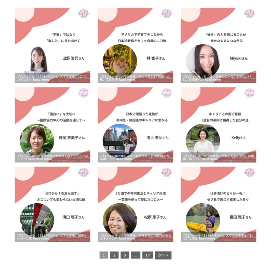Click 次へ next page button
Image resolution: width=271 pixels, height=265 pixels.
tap(163, 255)
